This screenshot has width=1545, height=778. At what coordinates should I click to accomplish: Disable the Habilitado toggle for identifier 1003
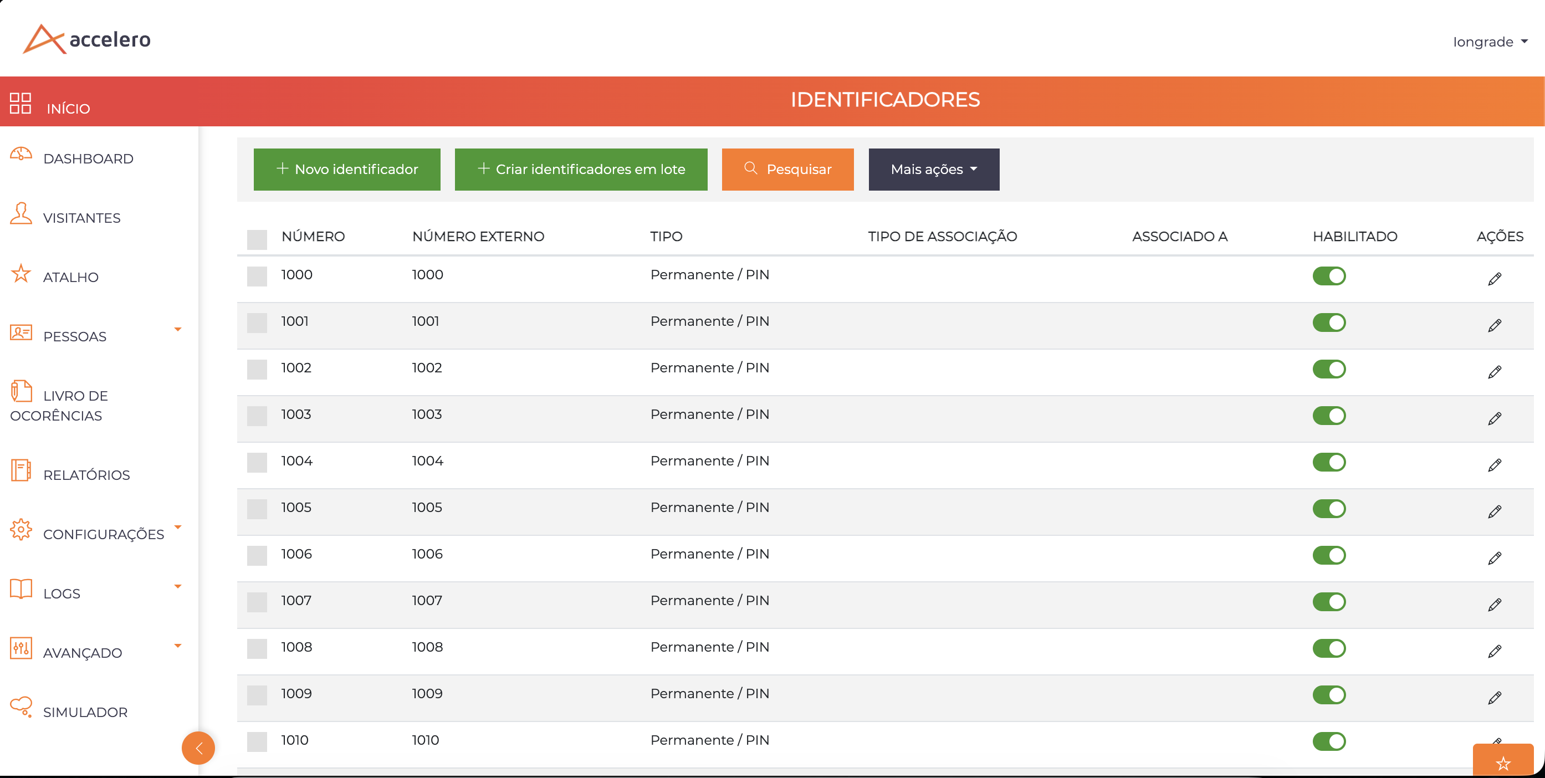coord(1329,415)
